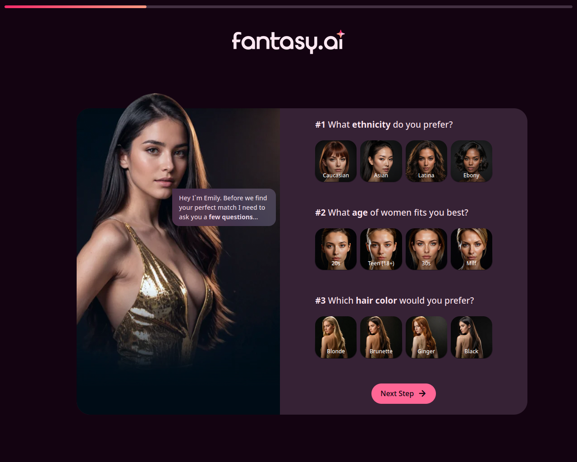
Task: Select the 30s age tile
Action: 426,249
